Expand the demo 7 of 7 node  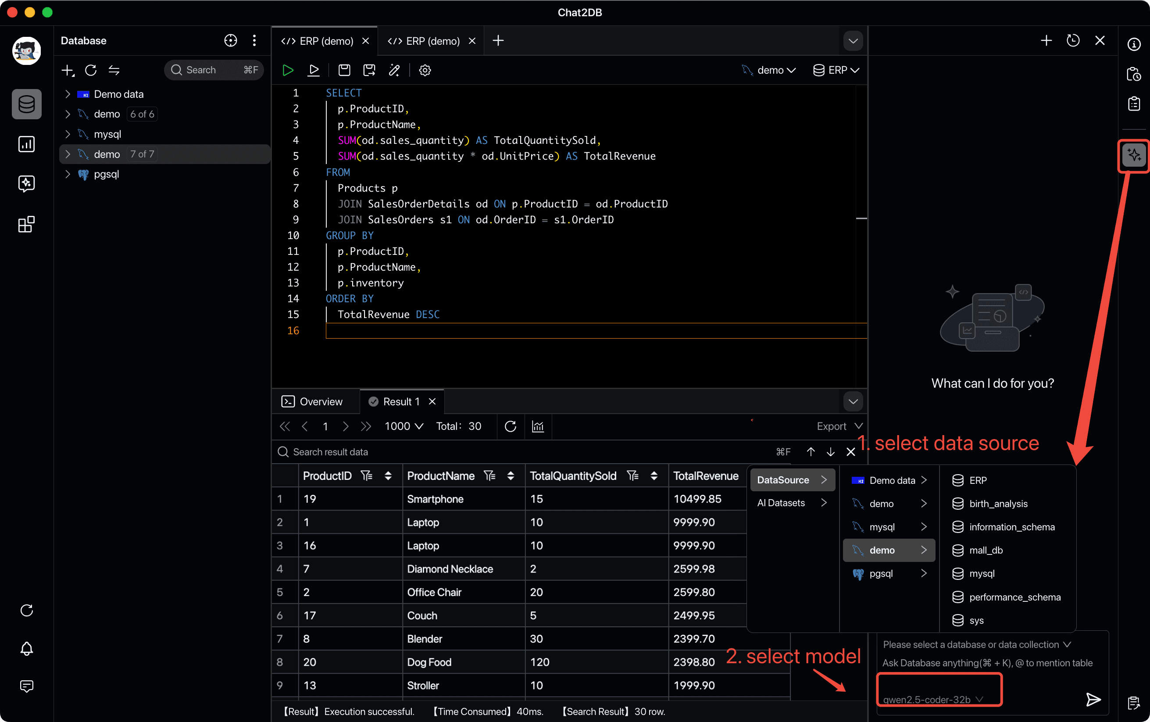pos(68,154)
